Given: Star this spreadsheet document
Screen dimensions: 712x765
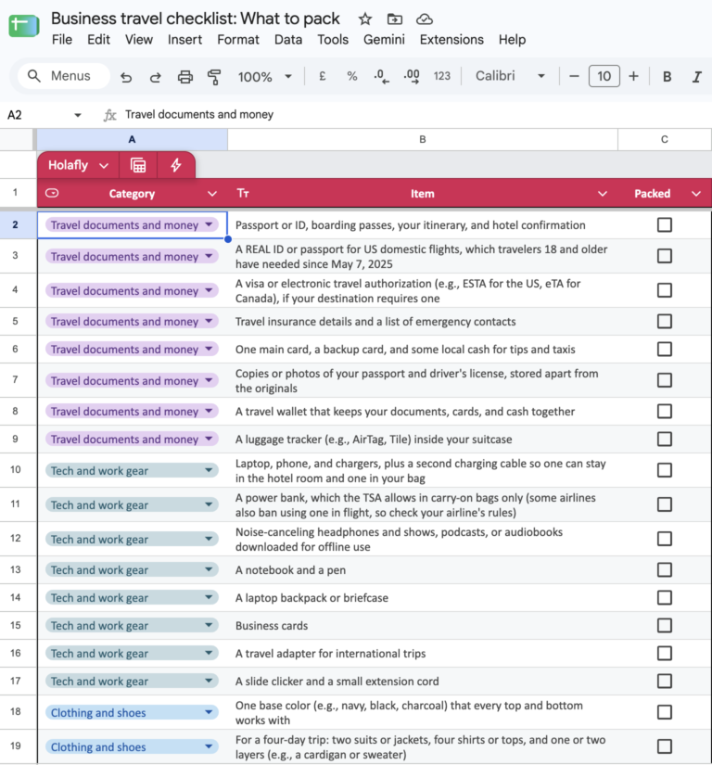Looking at the screenshot, I should coord(364,19).
